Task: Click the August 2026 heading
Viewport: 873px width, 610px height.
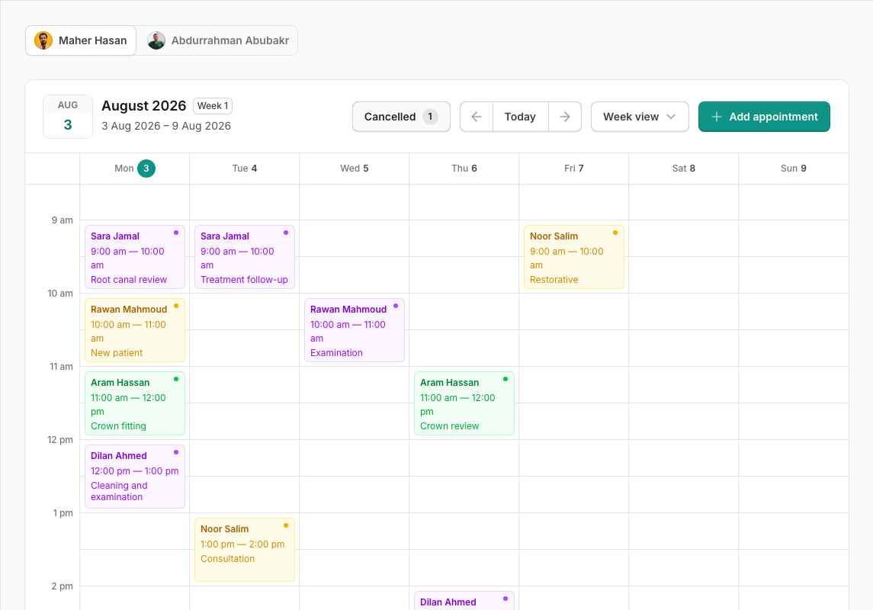Action: point(143,106)
